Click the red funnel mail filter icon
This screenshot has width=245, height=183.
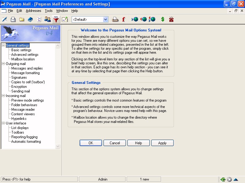click(x=56, y=20)
